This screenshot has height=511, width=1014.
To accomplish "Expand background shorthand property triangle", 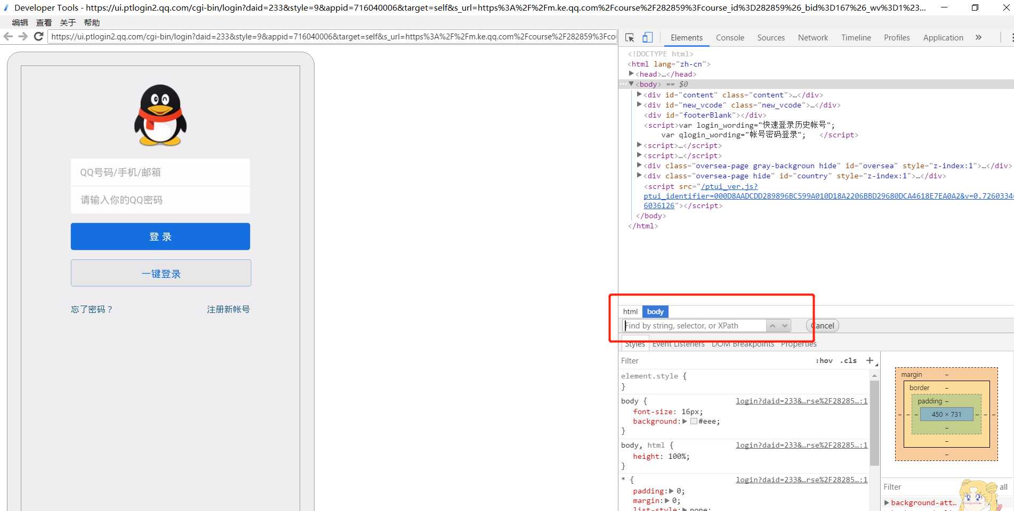I will pos(685,421).
